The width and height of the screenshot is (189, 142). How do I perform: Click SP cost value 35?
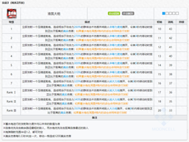(x=170, y=102)
